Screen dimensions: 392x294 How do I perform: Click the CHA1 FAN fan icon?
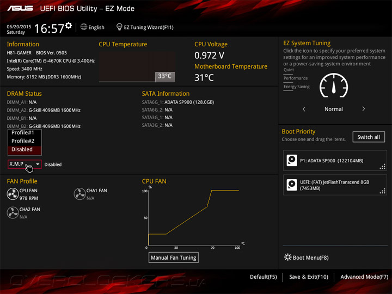(79, 194)
